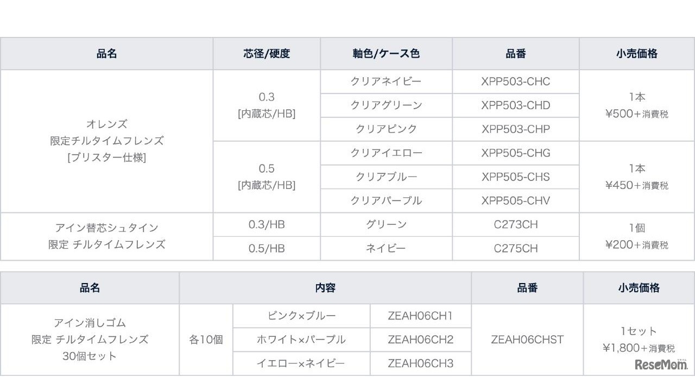Viewport: 695px width, 377px height.
Task: Select product number XPP503-CHD
Action: 515,105
